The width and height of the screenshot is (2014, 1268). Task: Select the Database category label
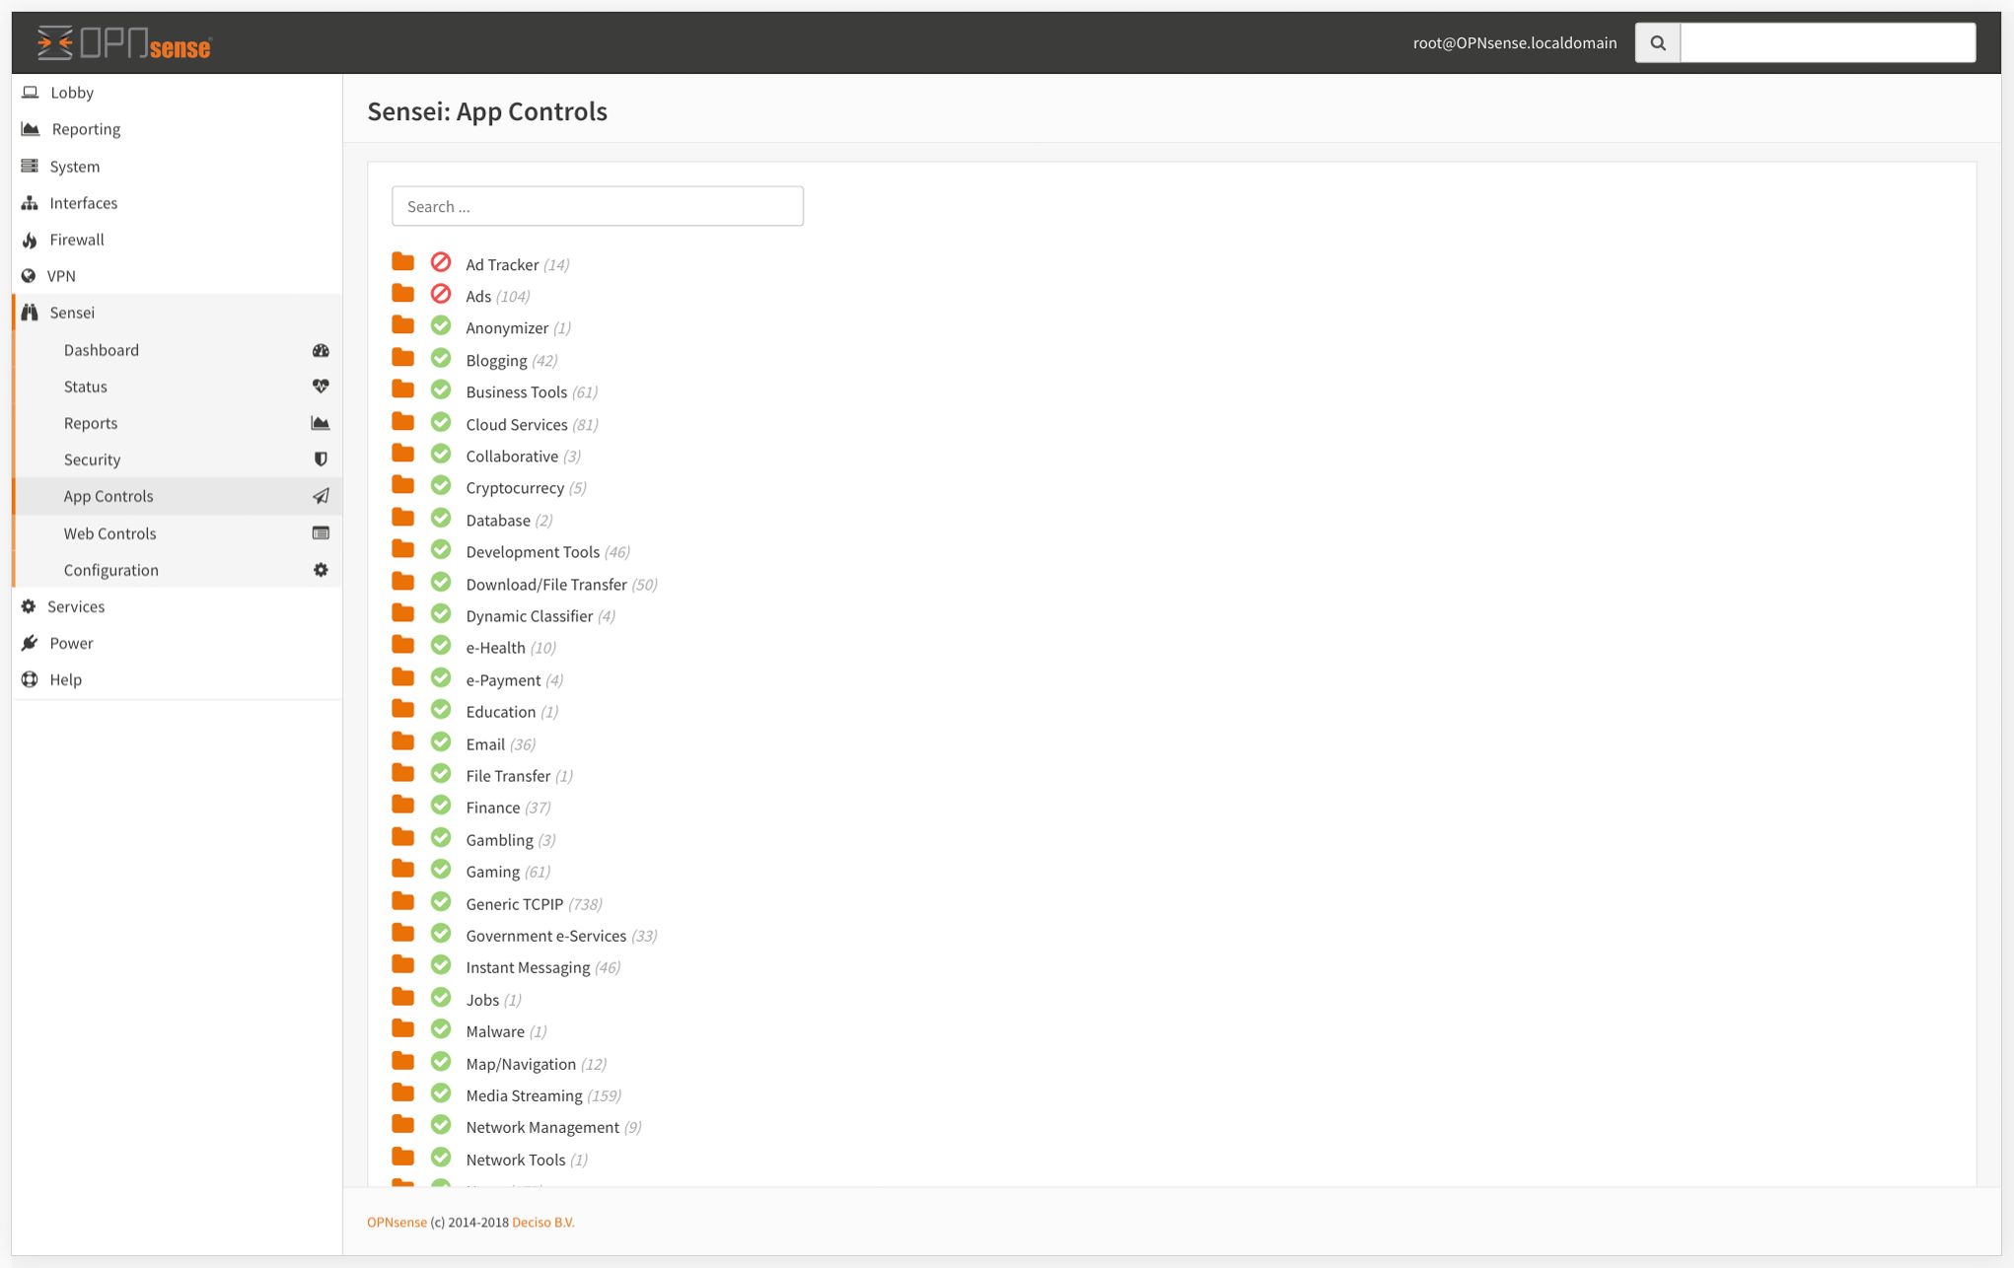[498, 520]
